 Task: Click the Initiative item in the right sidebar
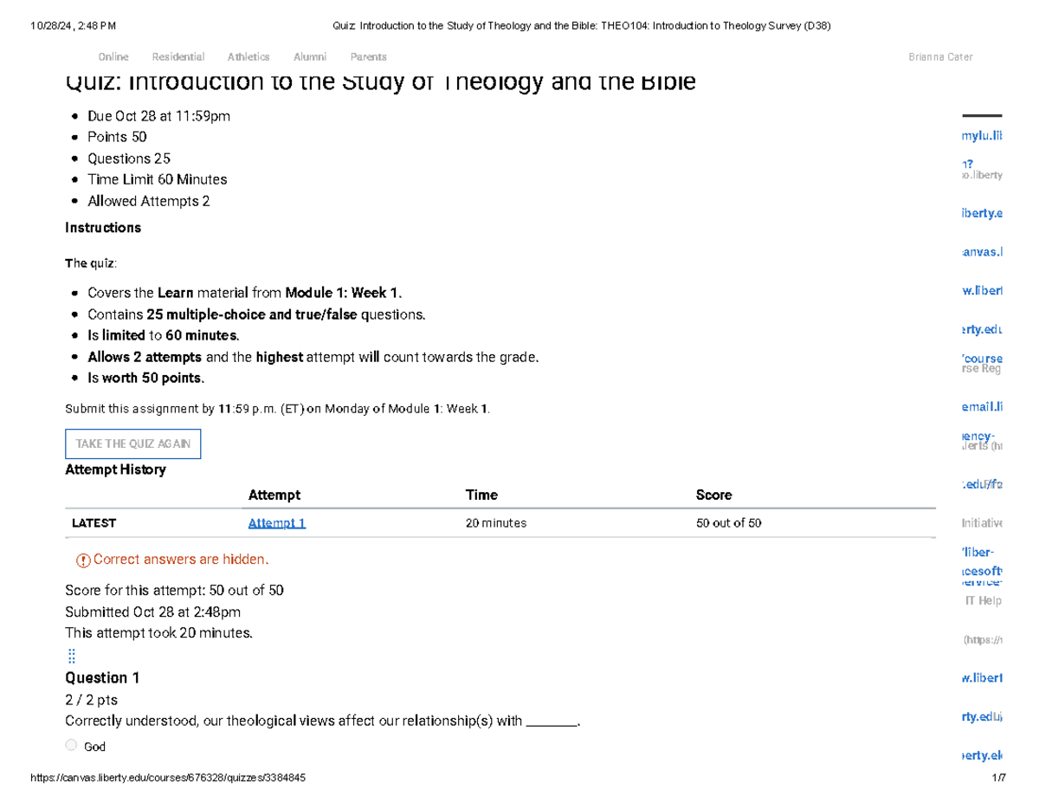coord(983,523)
